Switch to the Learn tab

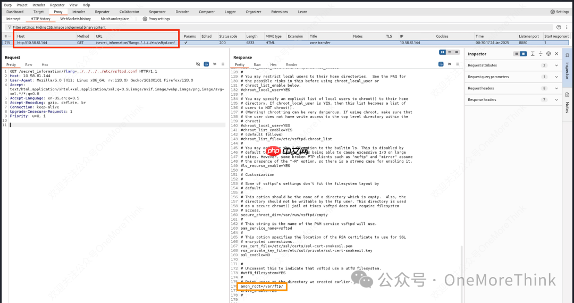(302, 12)
